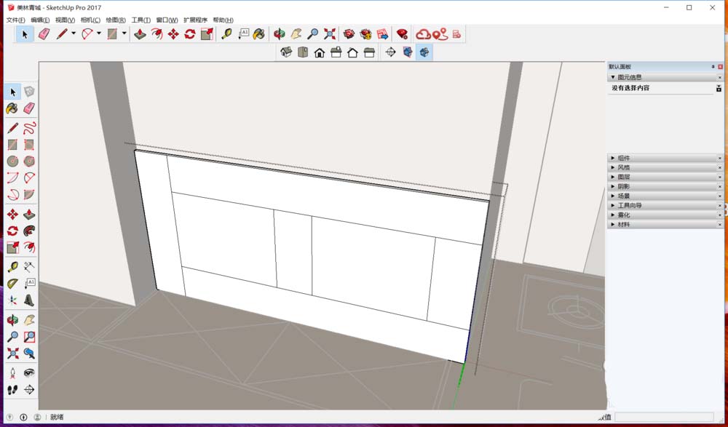This screenshot has height=427, width=728.
Task: Select the Move tool
Action: tap(11, 214)
